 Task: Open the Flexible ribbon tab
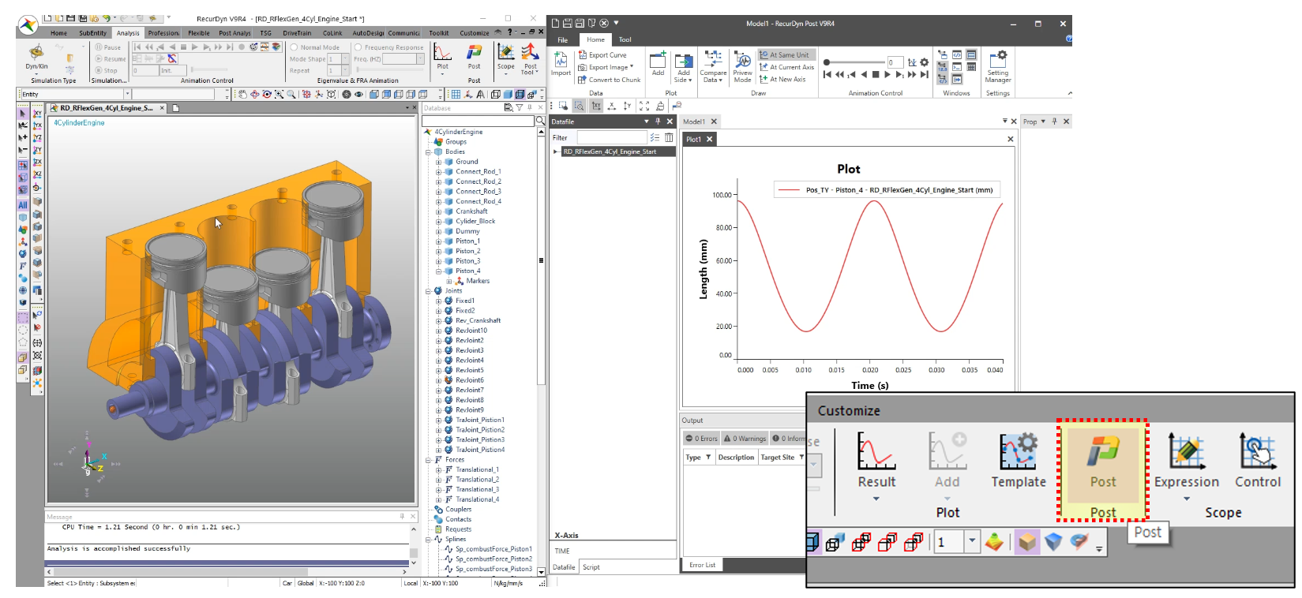tap(198, 33)
